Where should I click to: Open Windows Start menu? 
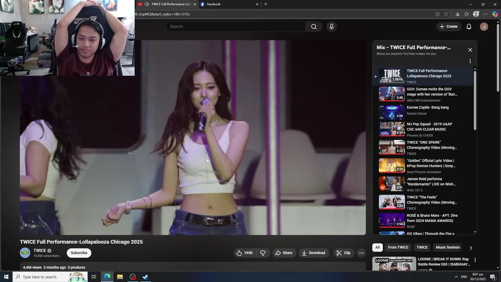(x=6, y=277)
